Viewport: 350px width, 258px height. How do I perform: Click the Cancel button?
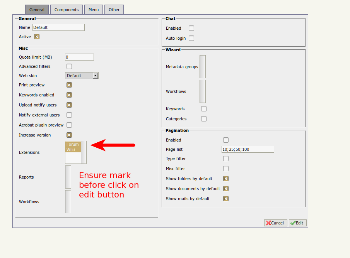pyautogui.click(x=275, y=223)
